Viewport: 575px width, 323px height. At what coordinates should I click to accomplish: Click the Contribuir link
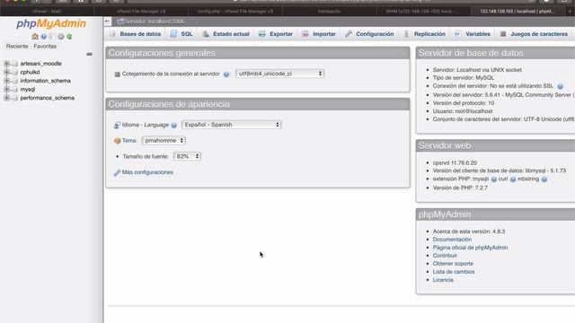point(445,256)
